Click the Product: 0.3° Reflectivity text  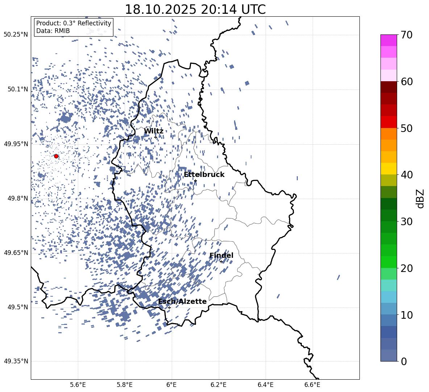[x=74, y=23]
